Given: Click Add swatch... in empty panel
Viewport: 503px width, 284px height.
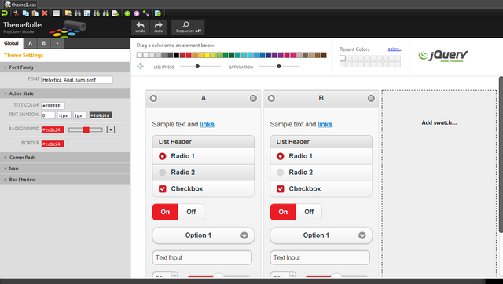Looking at the screenshot, I should coord(439,122).
